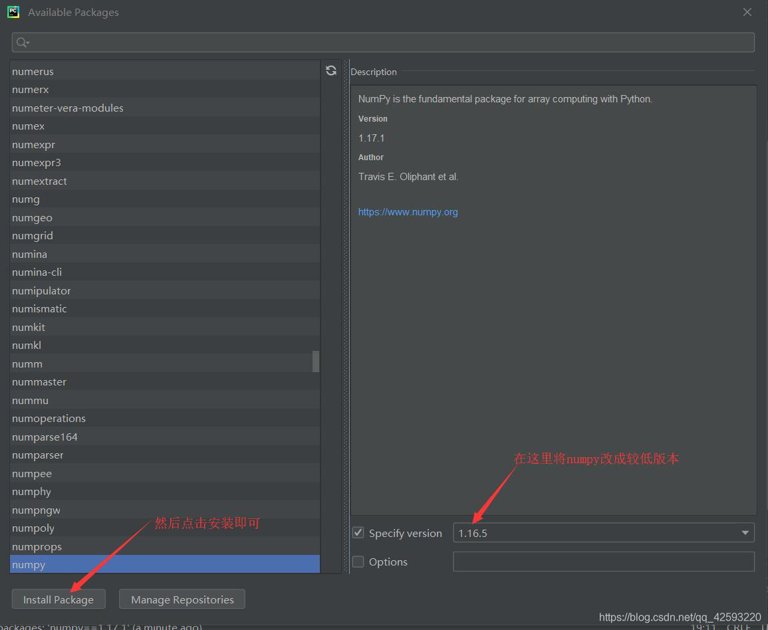Image resolution: width=768 pixels, height=630 pixels.
Task: Select the numkl package
Action: tap(165, 346)
